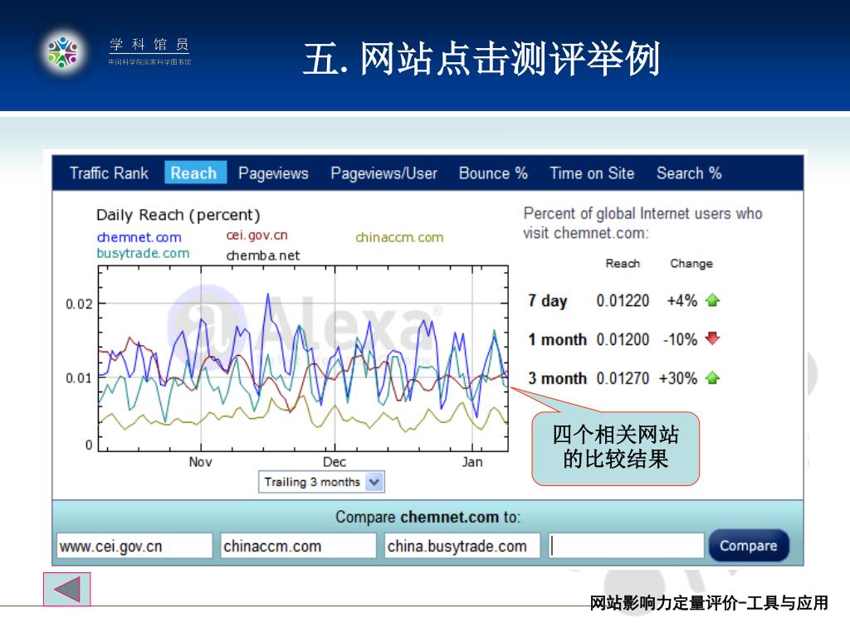Click the 学科馆员 header label
This screenshot has height=637, width=850.
149,44
